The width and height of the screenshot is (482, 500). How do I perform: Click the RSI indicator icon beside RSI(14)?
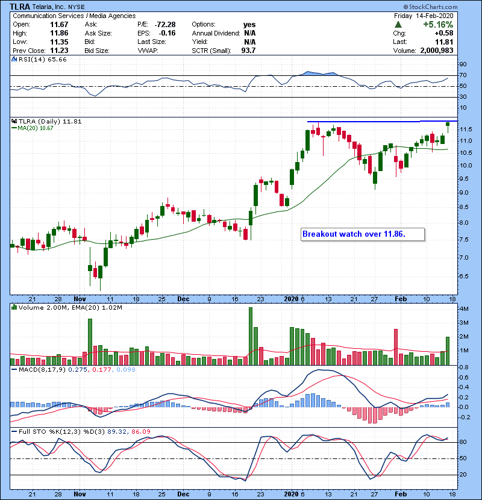click(x=14, y=59)
